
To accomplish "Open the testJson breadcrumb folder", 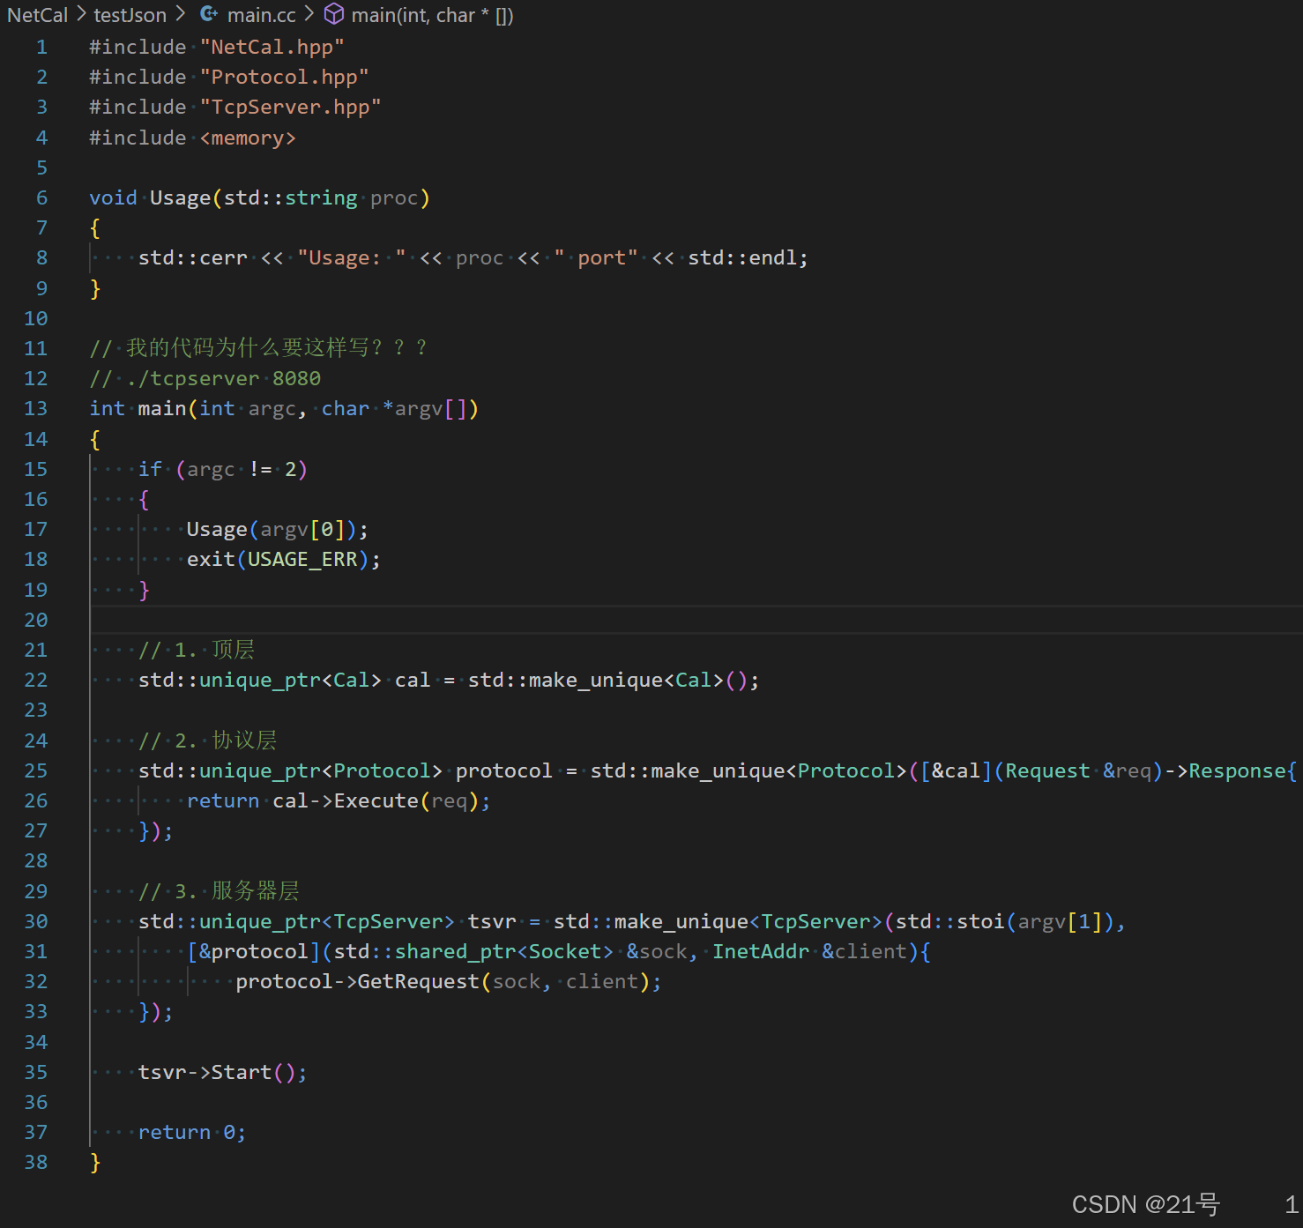I will [130, 15].
